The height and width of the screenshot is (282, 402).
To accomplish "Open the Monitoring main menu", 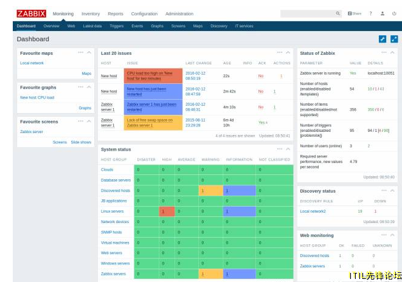I will (x=63, y=14).
